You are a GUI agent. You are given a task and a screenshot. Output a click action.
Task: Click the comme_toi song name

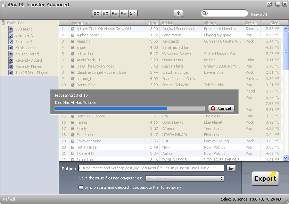coord(85,79)
